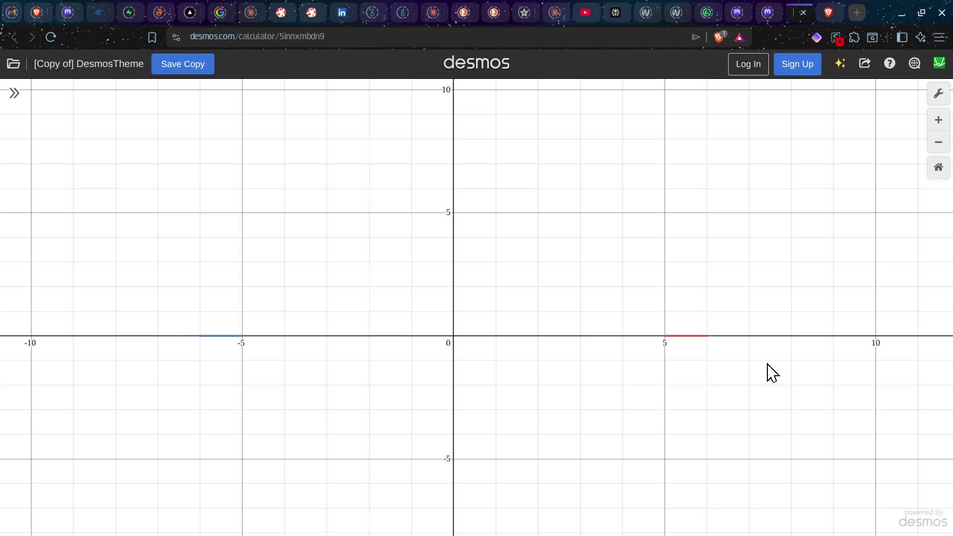The height and width of the screenshot is (536, 953).
Task: Reset graph to default home viewport
Action: pyautogui.click(x=938, y=167)
